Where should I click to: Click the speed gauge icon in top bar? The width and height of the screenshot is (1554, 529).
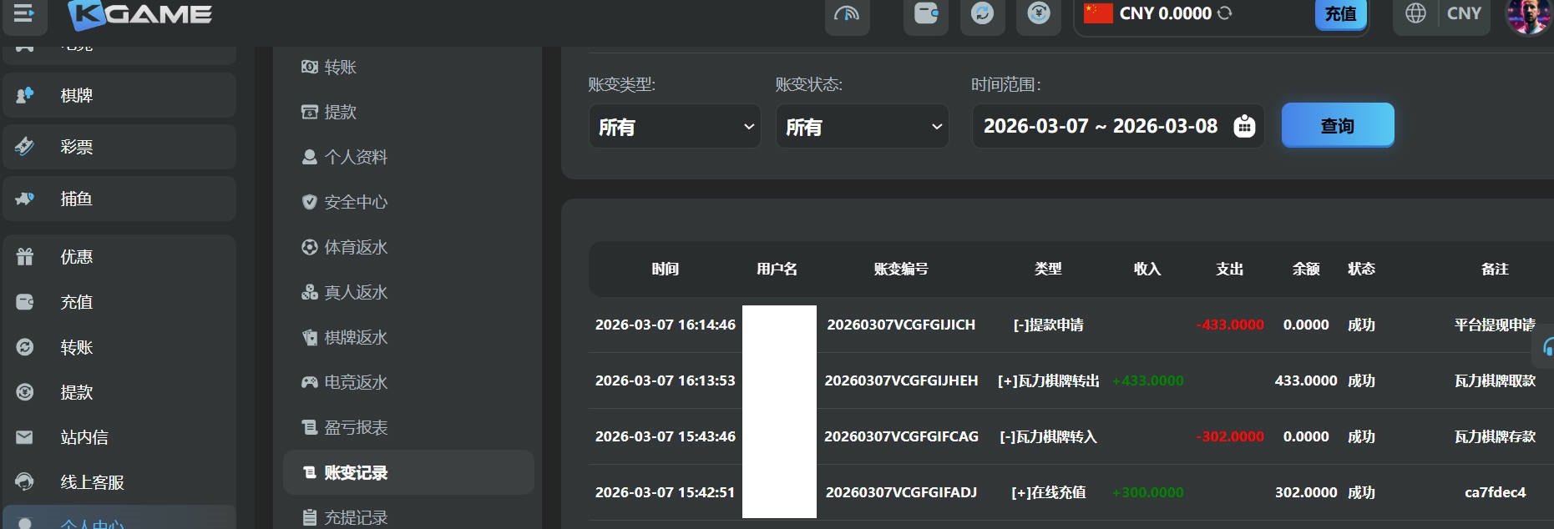[847, 14]
